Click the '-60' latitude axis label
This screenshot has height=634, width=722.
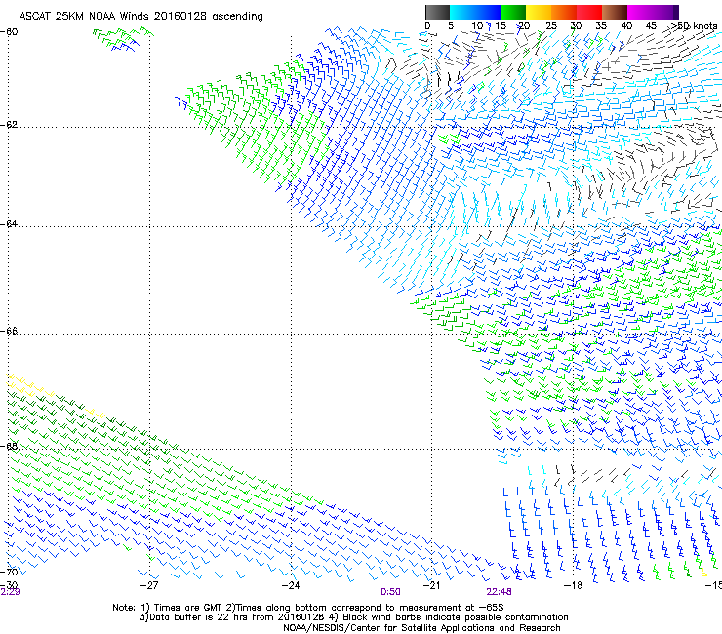coord(9,32)
